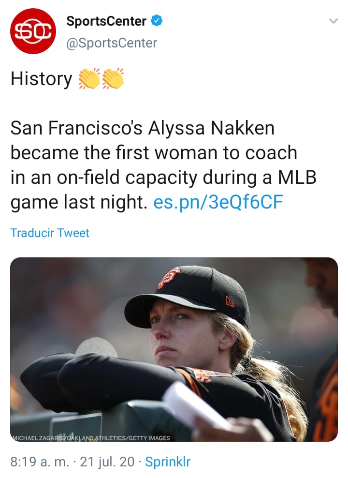Image resolution: width=348 pixels, height=478 pixels.
Task: Click the first clapping hands emoji
Action: (88, 79)
